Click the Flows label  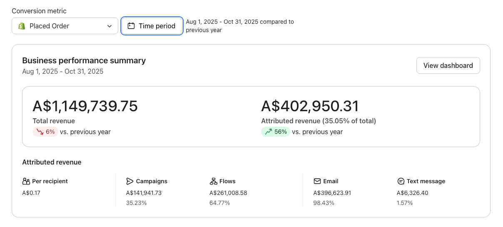pos(227,181)
